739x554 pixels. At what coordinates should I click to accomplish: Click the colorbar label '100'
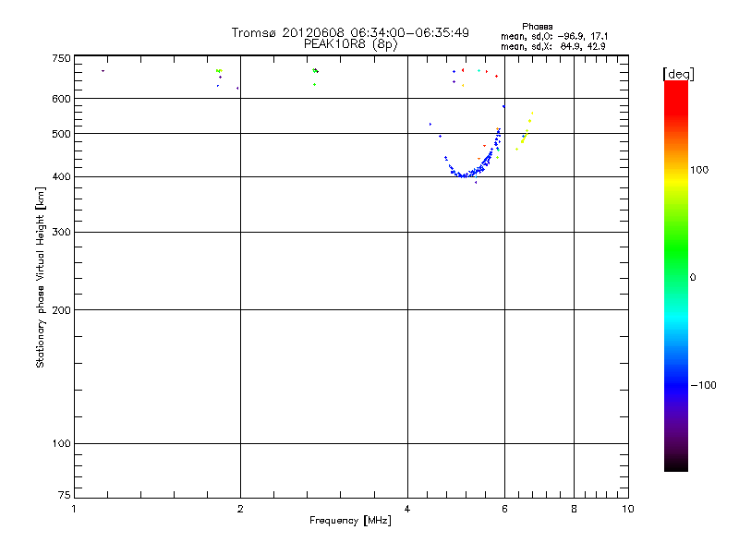(699, 170)
